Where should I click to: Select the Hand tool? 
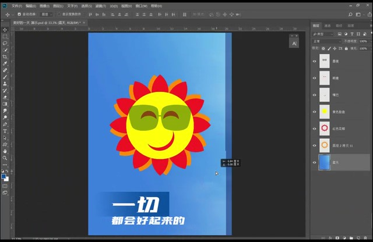pyautogui.click(x=5, y=151)
